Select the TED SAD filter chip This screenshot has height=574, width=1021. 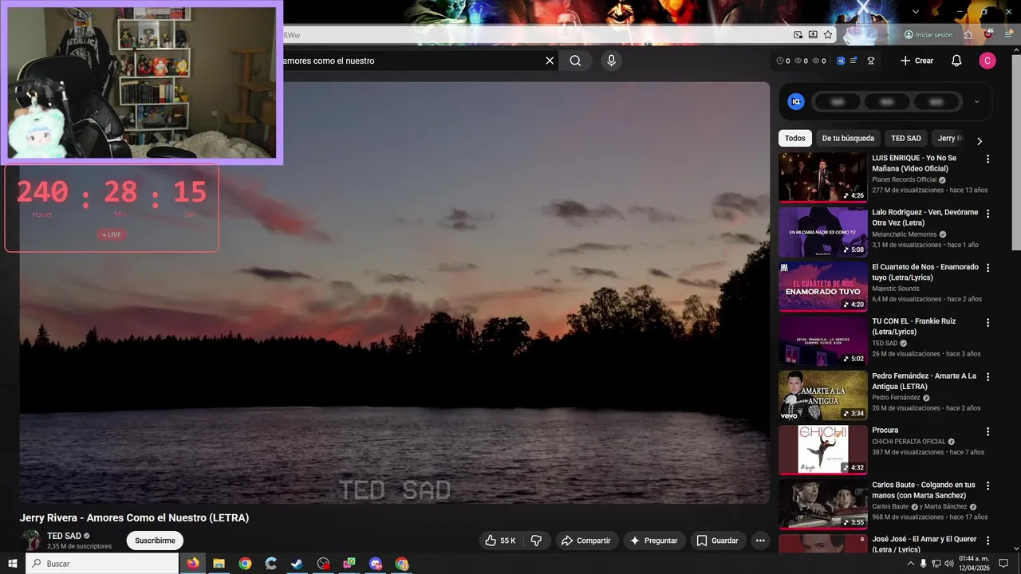(x=906, y=138)
